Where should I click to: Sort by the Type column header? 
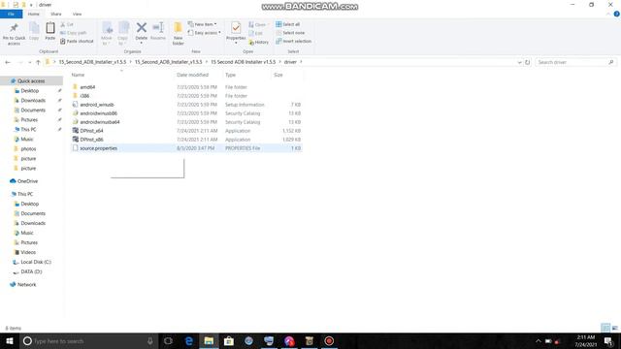tap(230, 75)
